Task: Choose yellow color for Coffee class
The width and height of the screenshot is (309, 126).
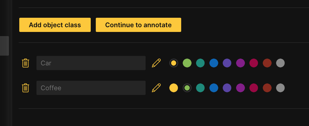Action: coord(174,88)
